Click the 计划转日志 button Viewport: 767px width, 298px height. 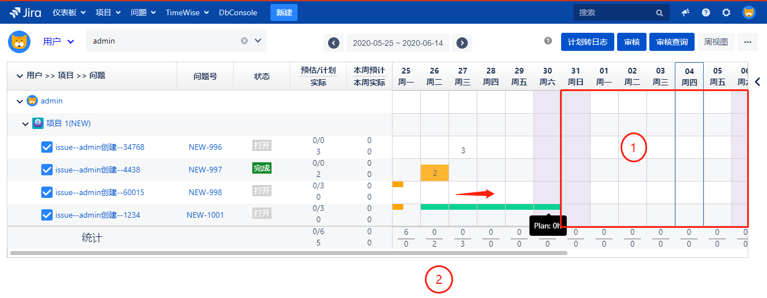click(587, 42)
